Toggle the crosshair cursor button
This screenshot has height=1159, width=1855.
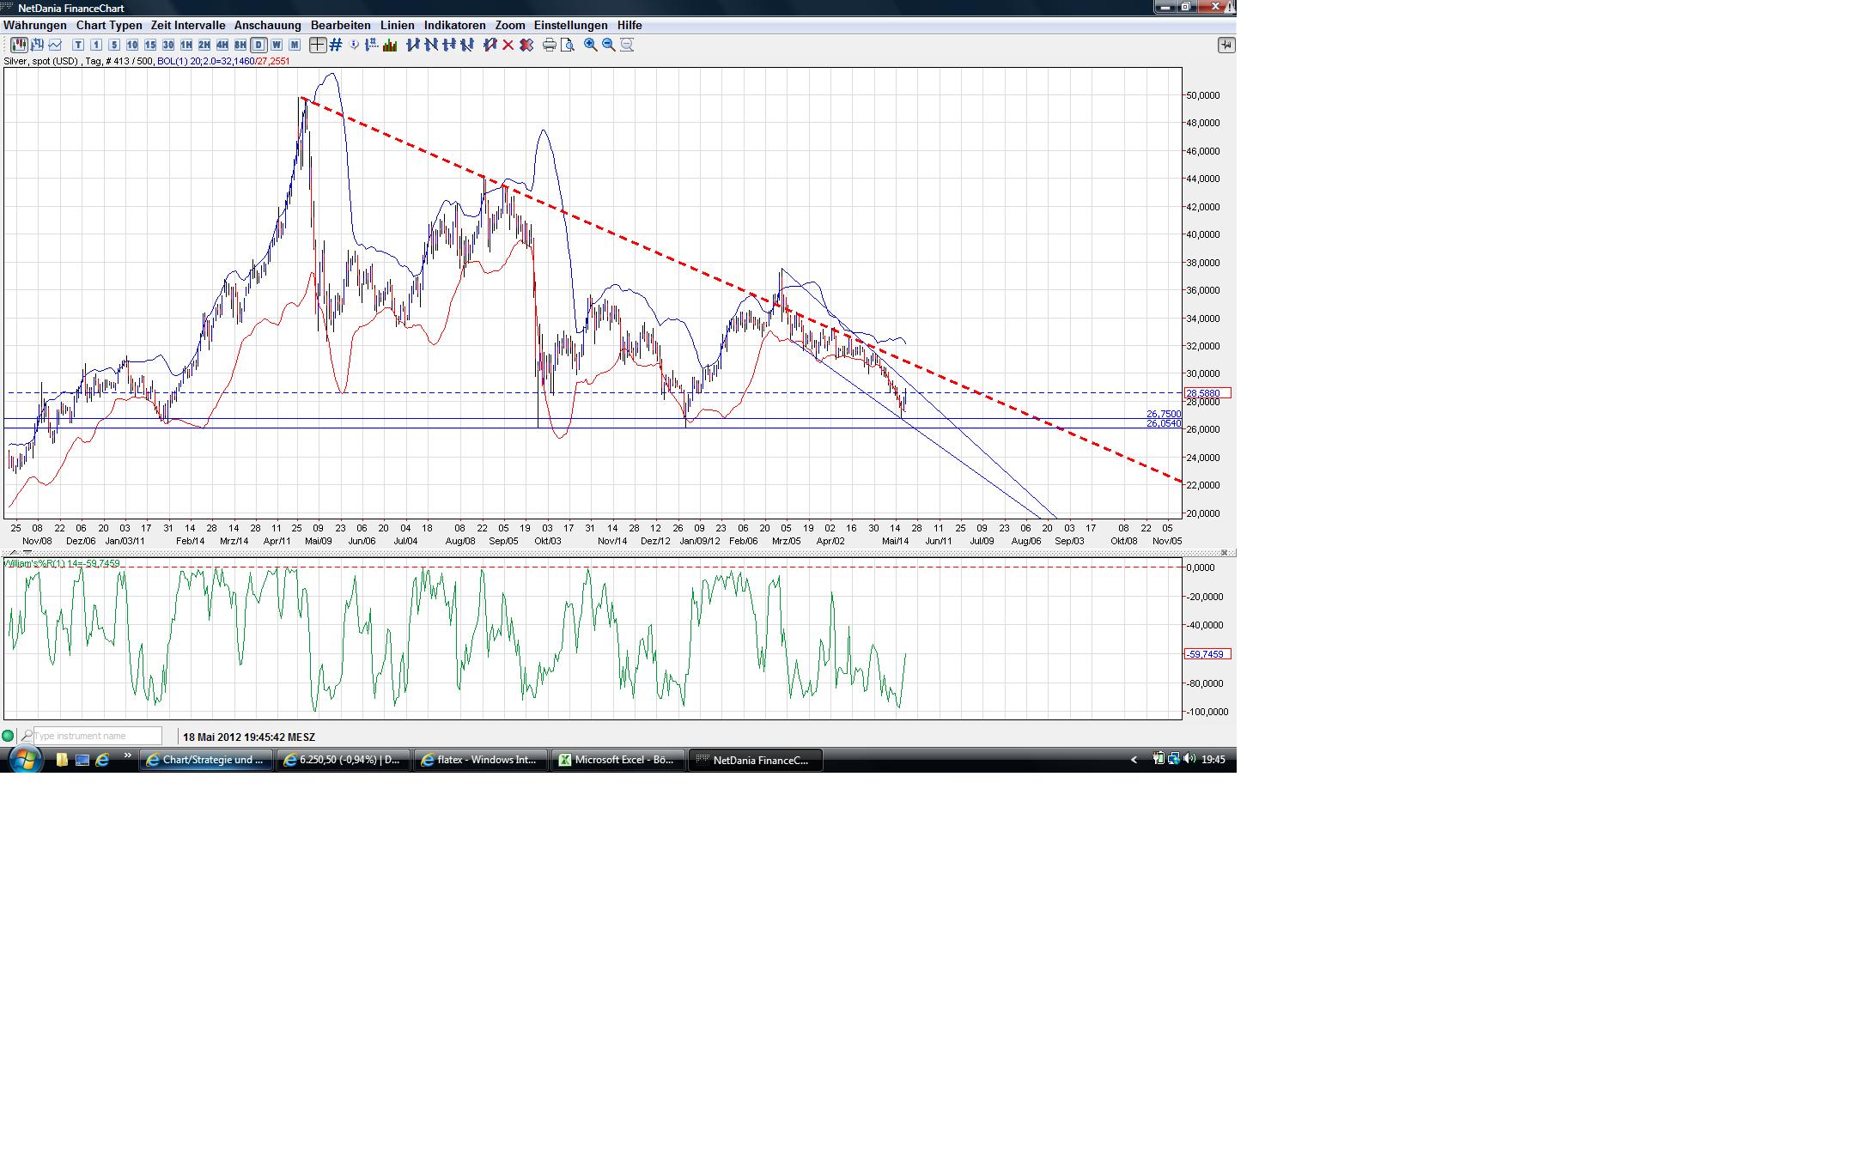(318, 45)
